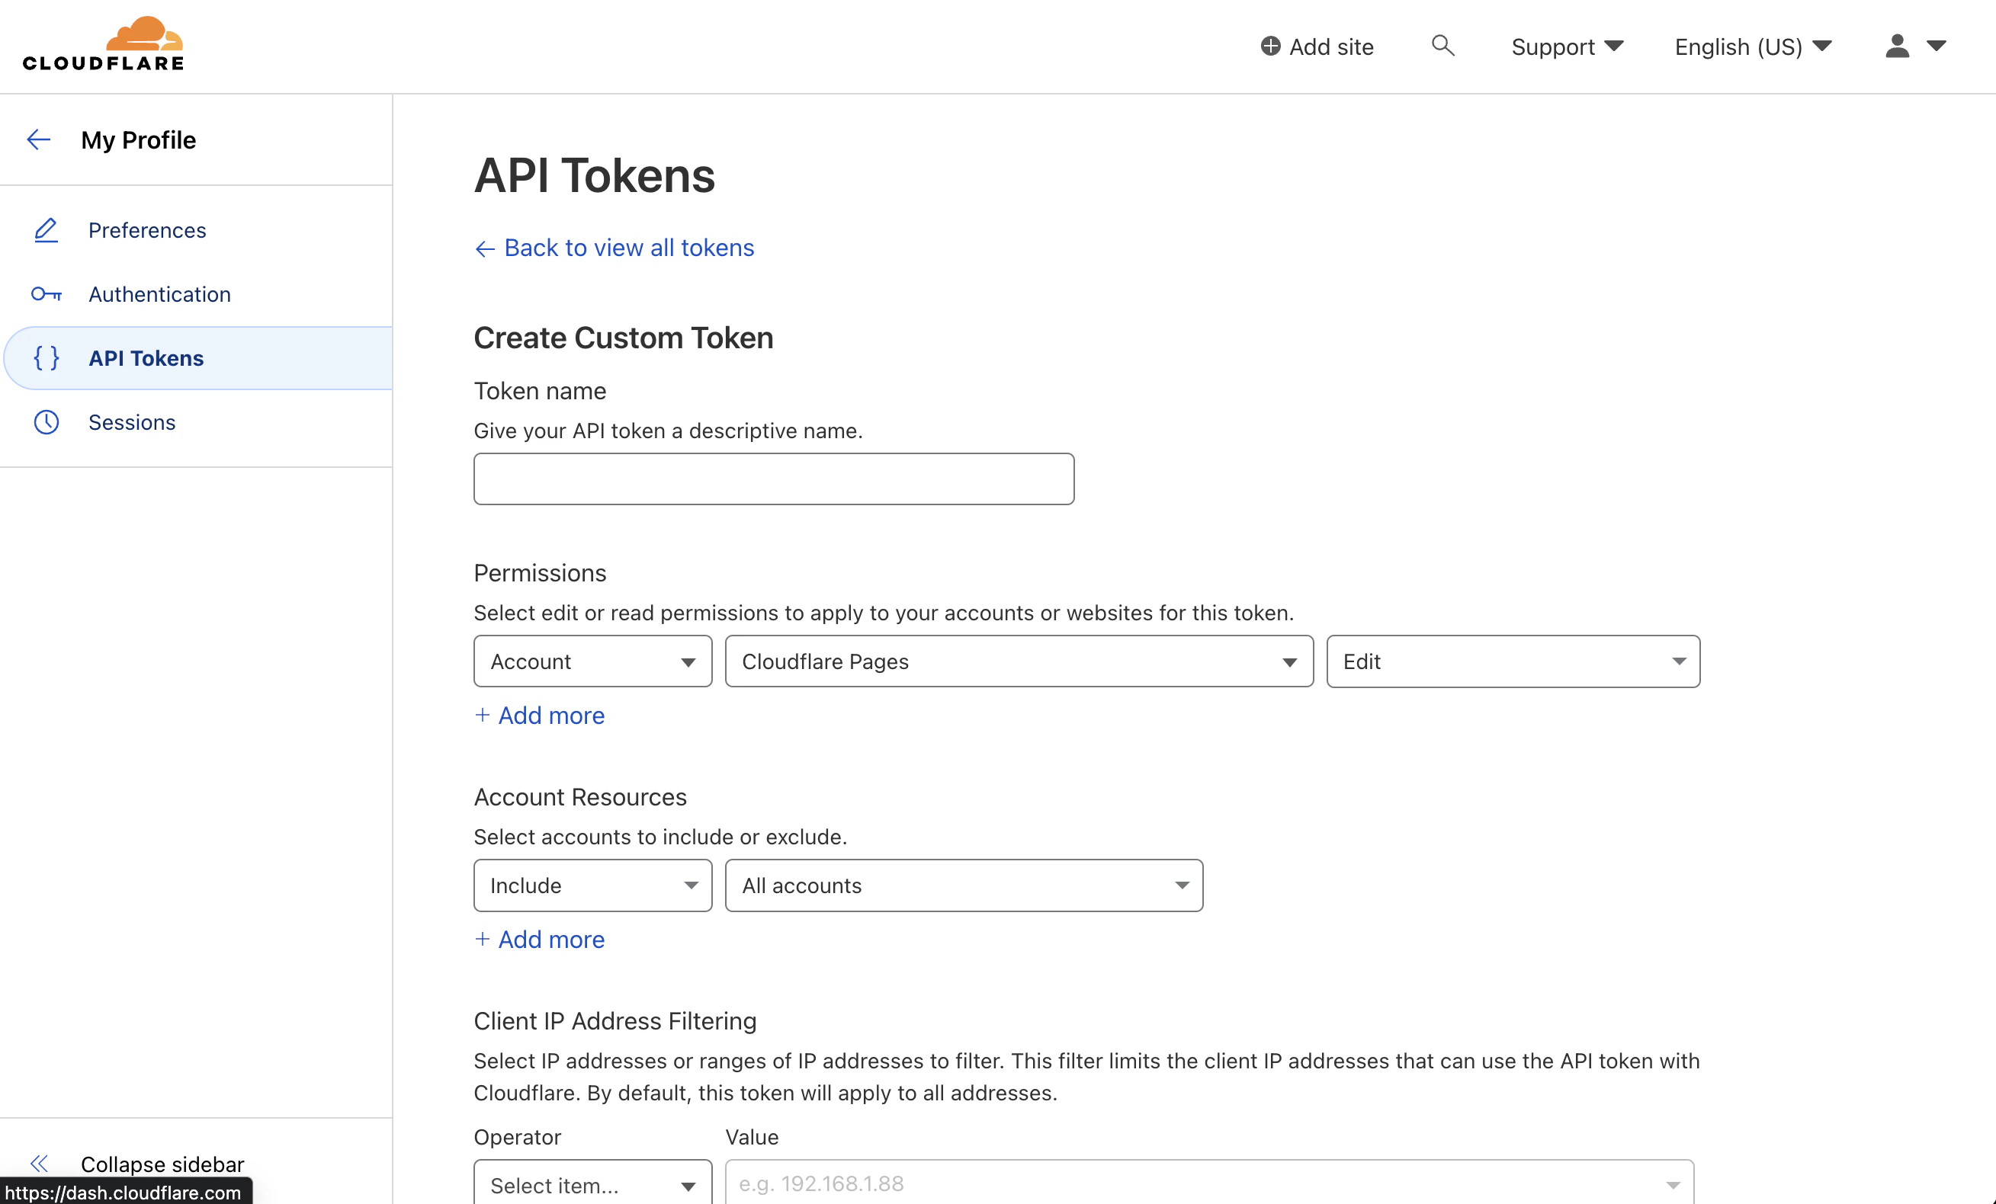
Task: Click the Add site plus icon
Action: tap(1270, 46)
